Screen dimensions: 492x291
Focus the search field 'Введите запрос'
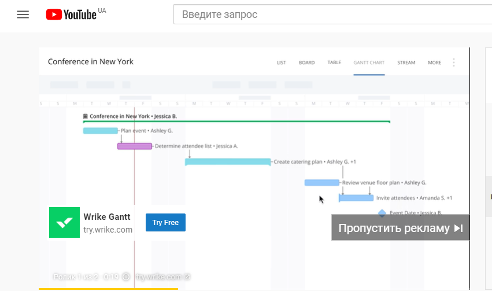[332, 14]
